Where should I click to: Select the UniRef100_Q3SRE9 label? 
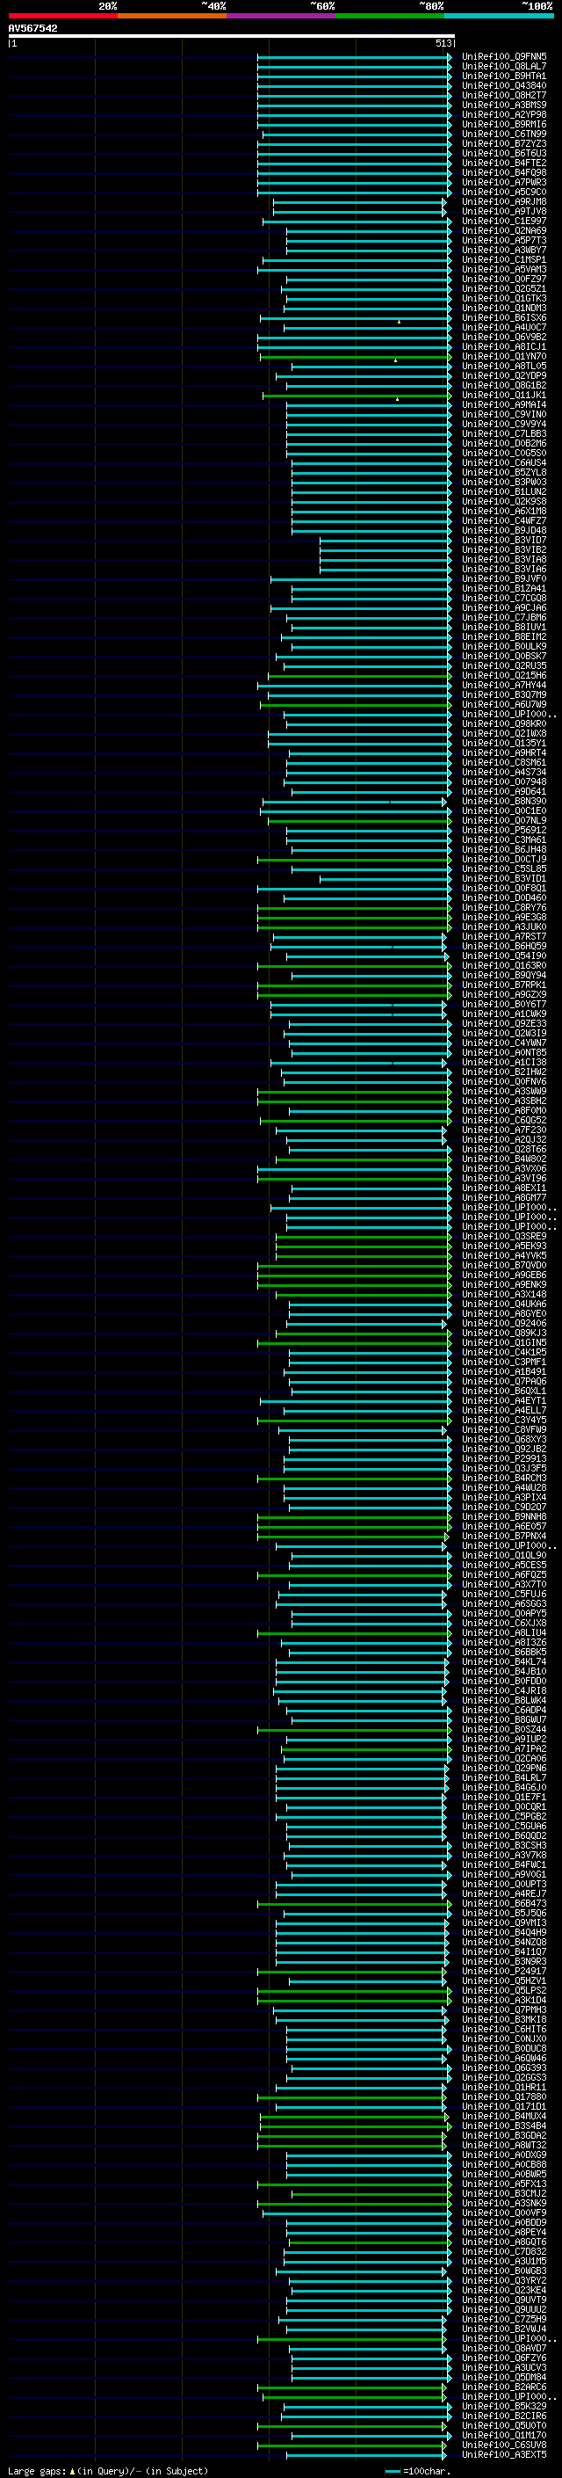coord(504,1236)
